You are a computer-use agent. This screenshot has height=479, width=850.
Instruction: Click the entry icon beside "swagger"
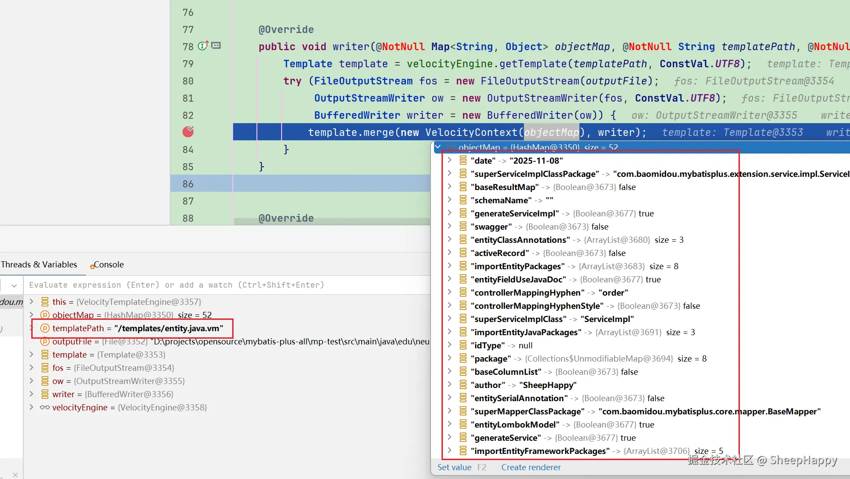point(463,227)
